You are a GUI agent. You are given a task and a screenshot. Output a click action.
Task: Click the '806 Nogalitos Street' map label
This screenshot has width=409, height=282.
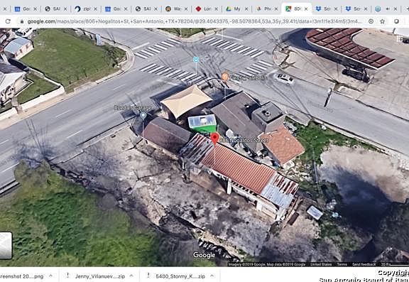[244, 141]
